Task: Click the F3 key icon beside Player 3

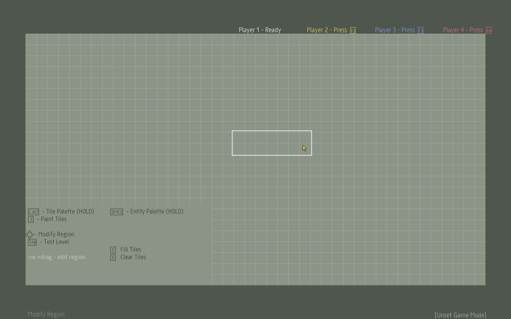Action: coord(421,31)
